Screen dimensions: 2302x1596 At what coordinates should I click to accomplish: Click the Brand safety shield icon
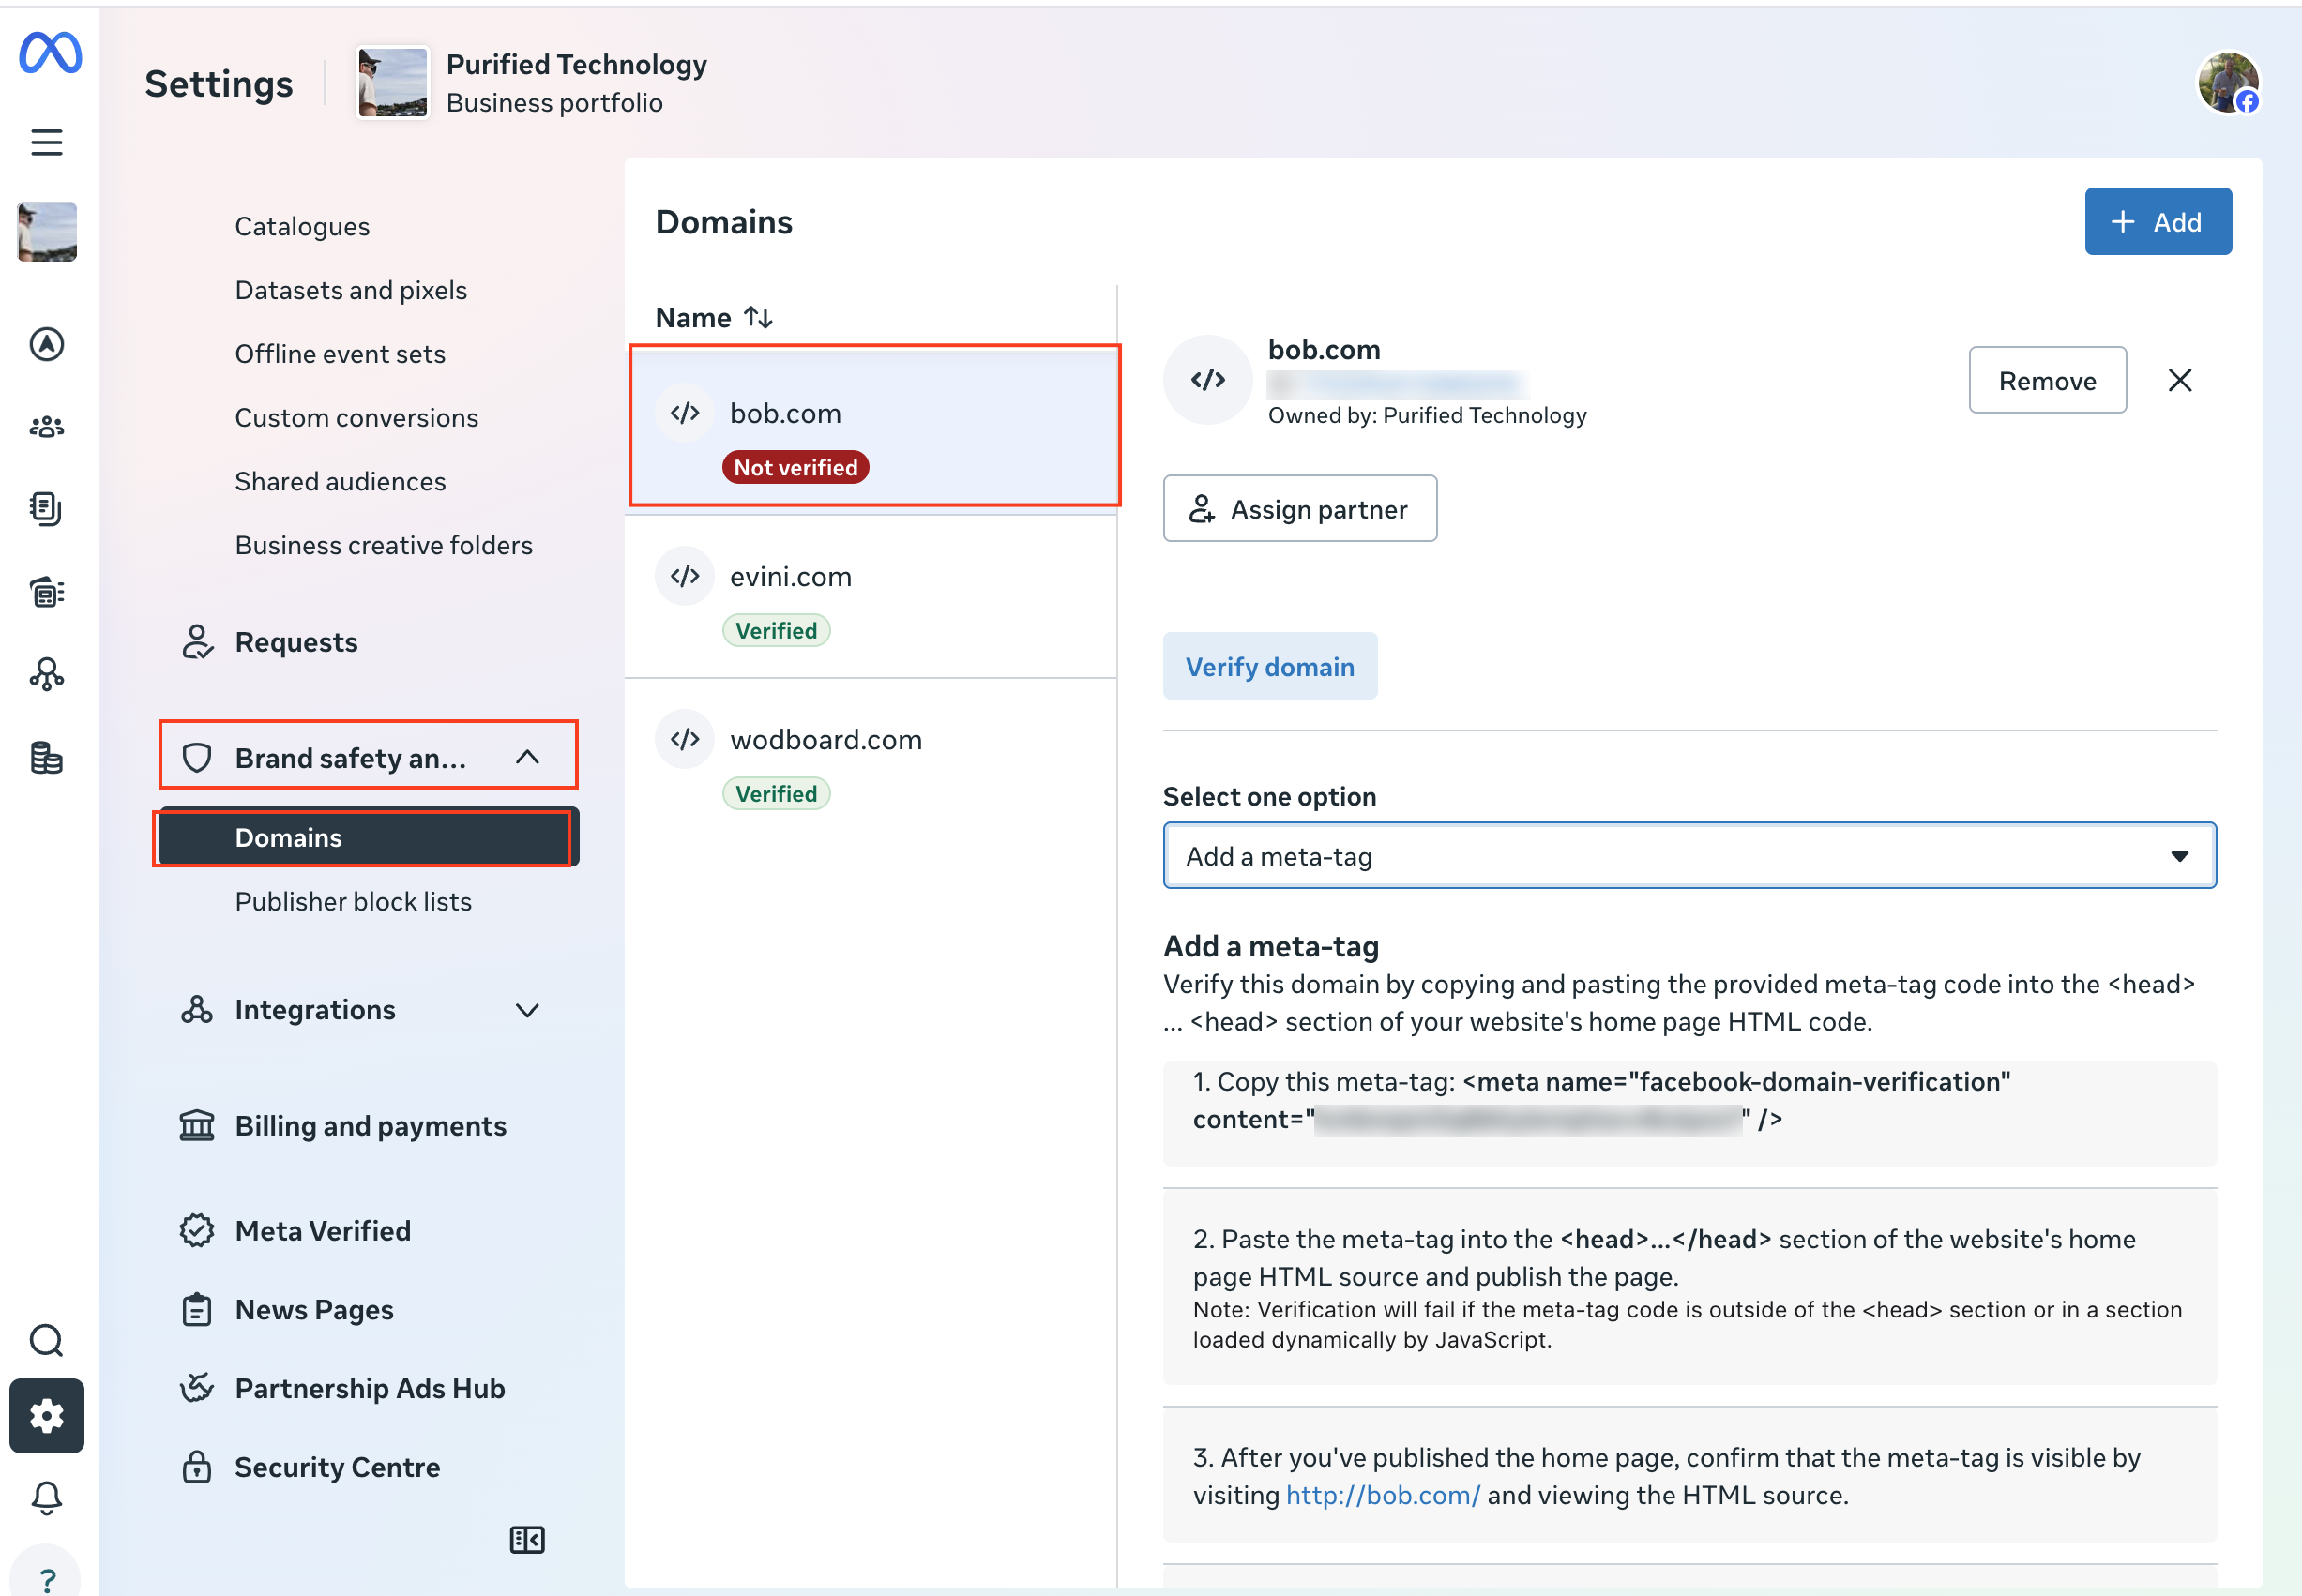click(x=197, y=758)
